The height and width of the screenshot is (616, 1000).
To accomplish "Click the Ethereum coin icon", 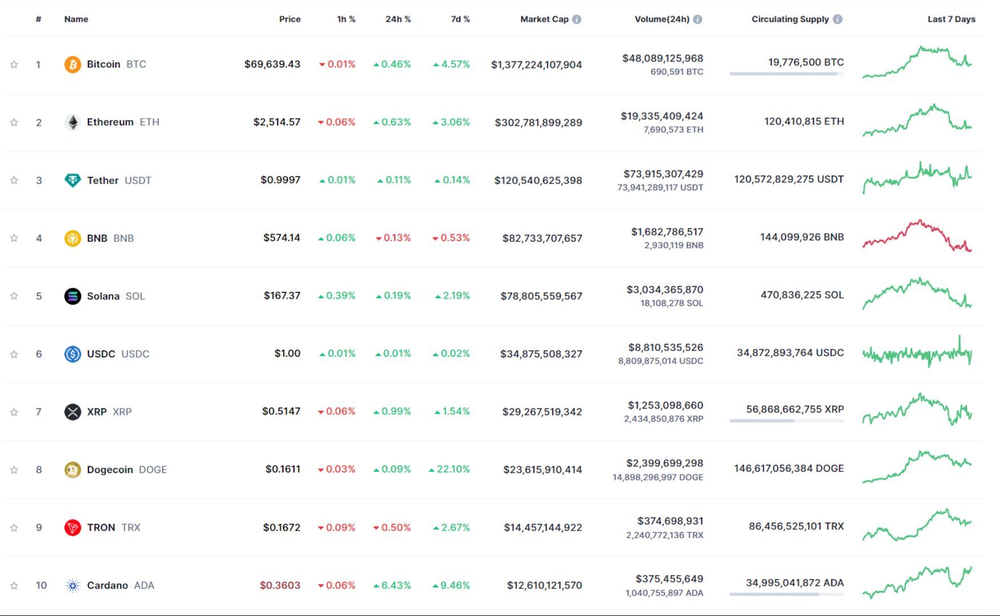I will (72, 121).
